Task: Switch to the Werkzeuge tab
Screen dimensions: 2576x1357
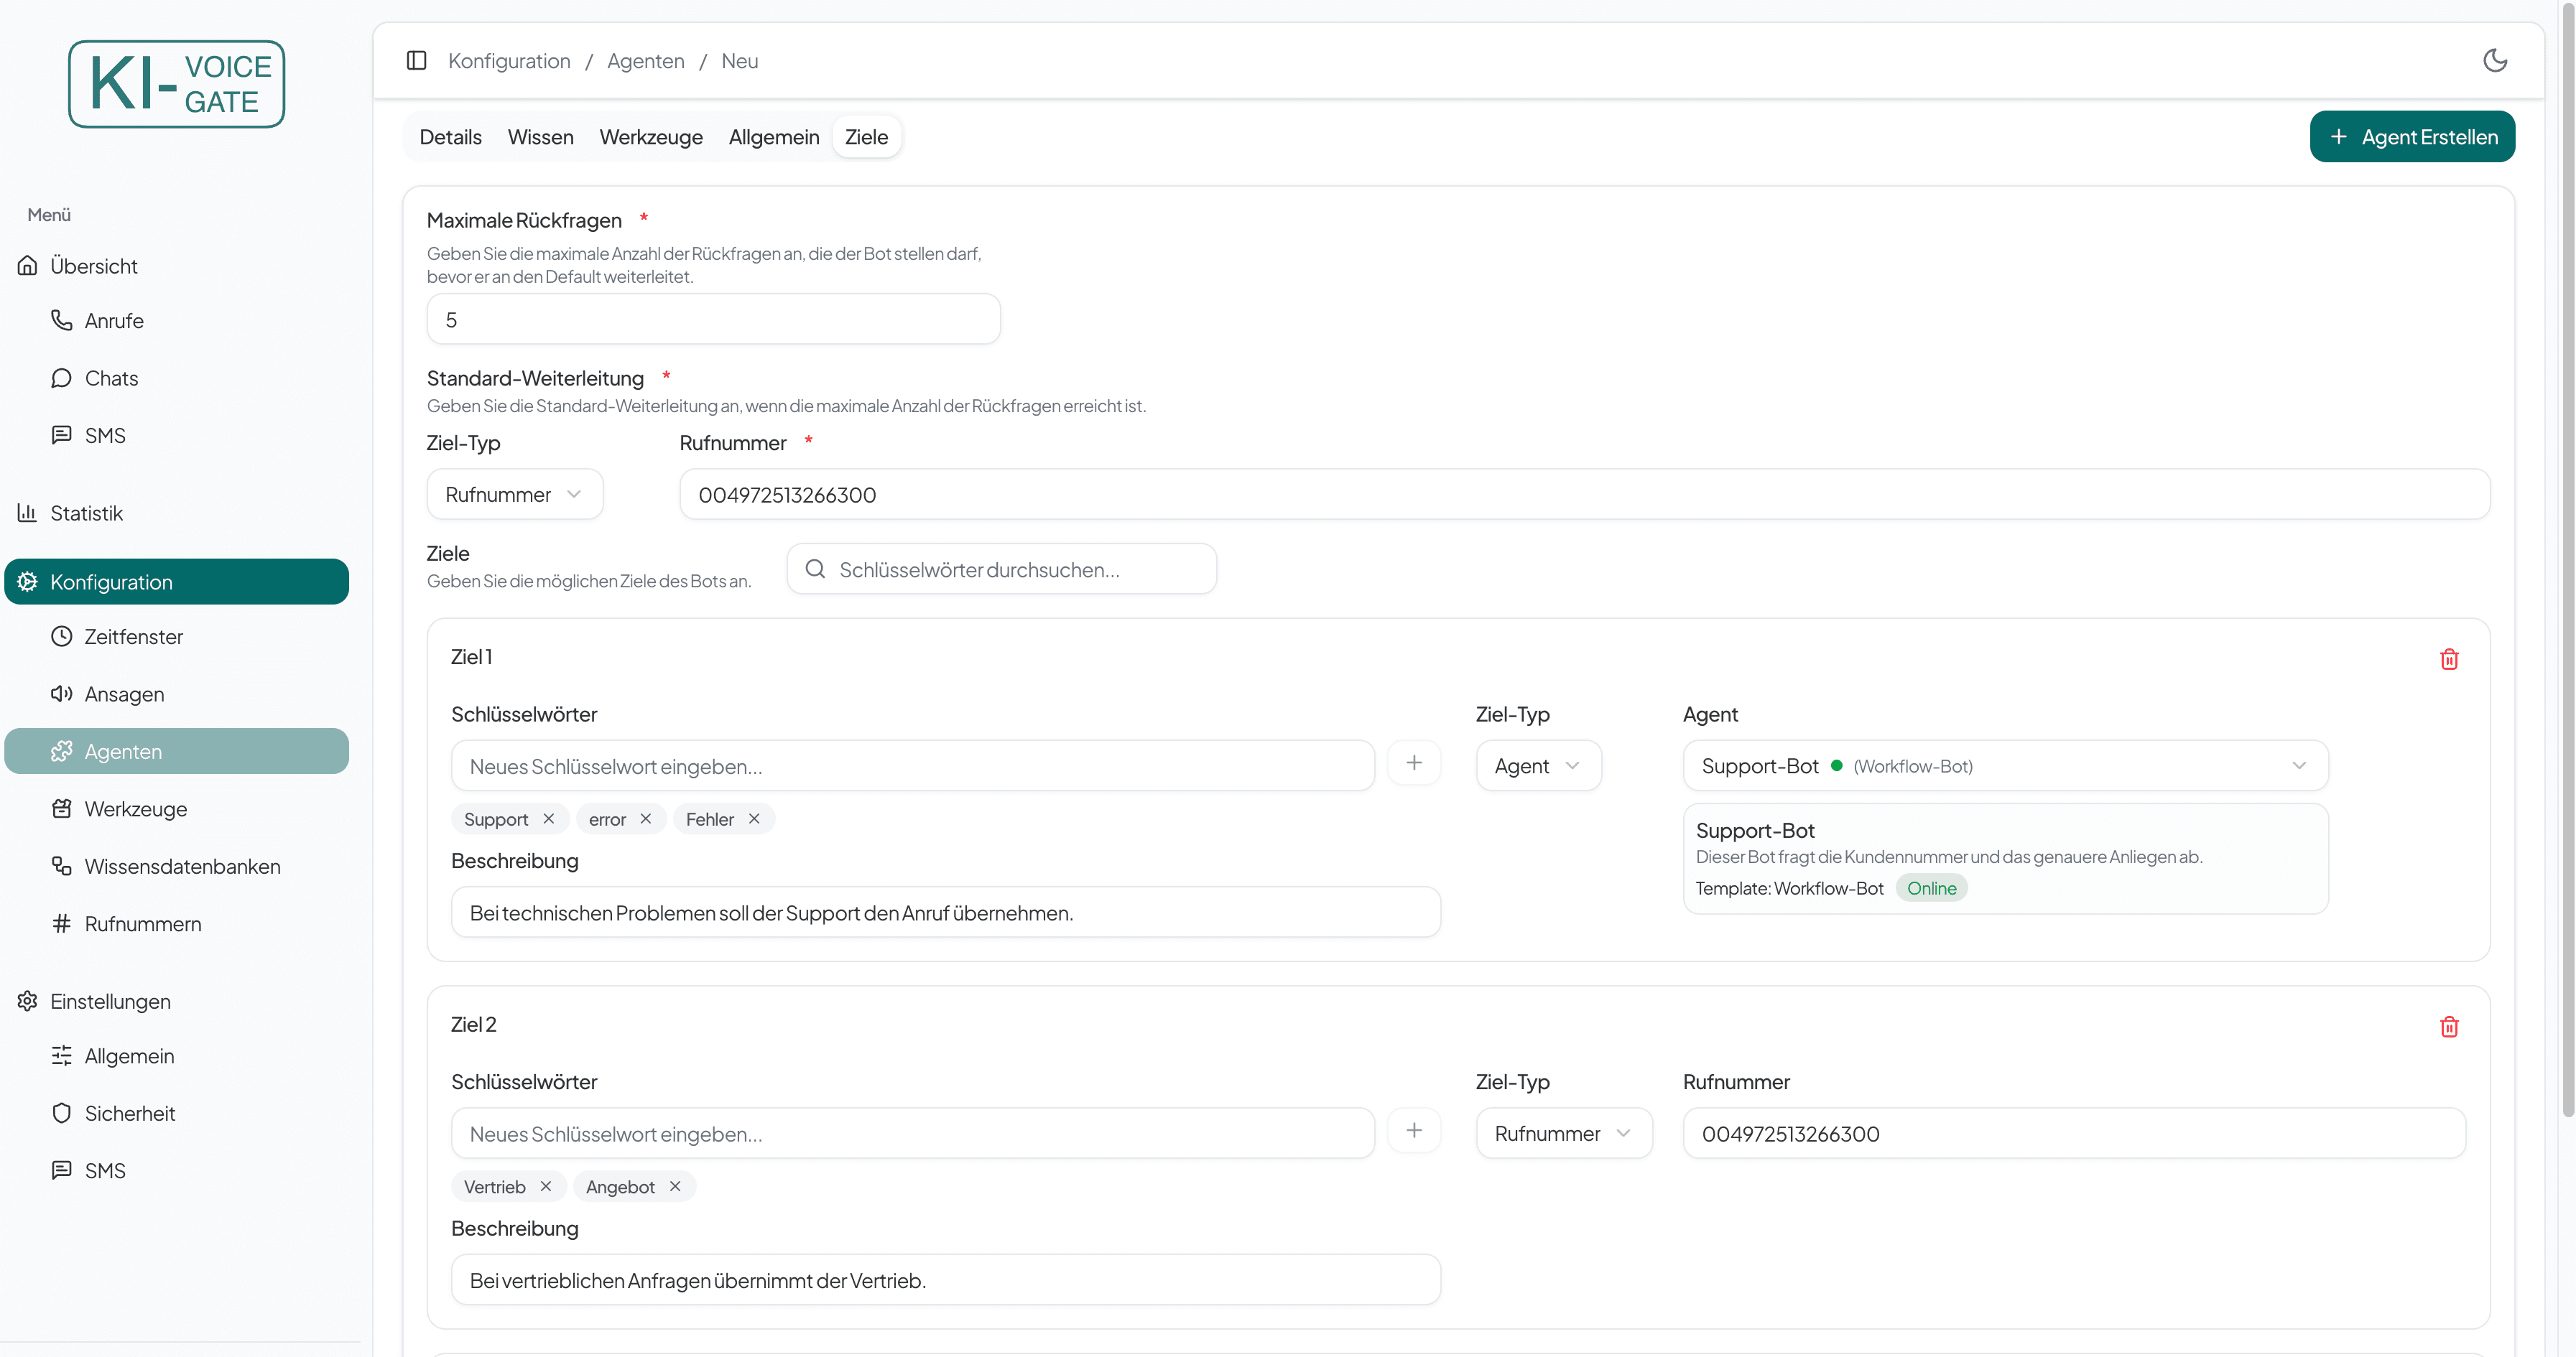Action: (650, 137)
